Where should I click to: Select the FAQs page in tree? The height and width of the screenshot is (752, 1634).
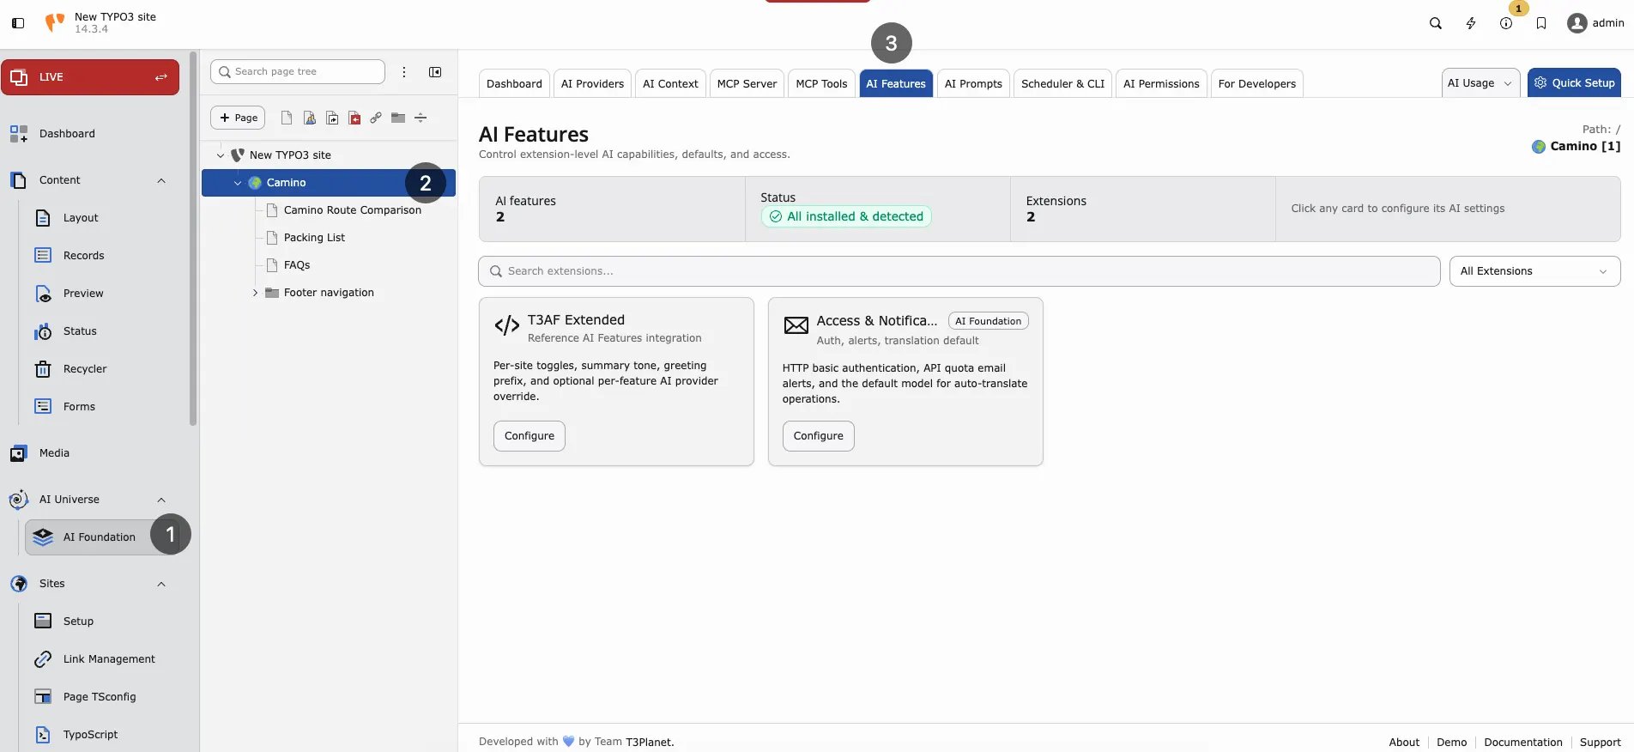[x=297, y=265]
